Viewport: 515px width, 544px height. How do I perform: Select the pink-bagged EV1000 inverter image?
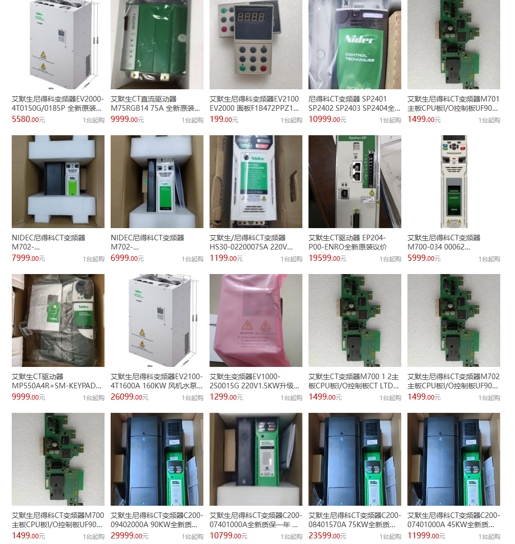point(256,320)
